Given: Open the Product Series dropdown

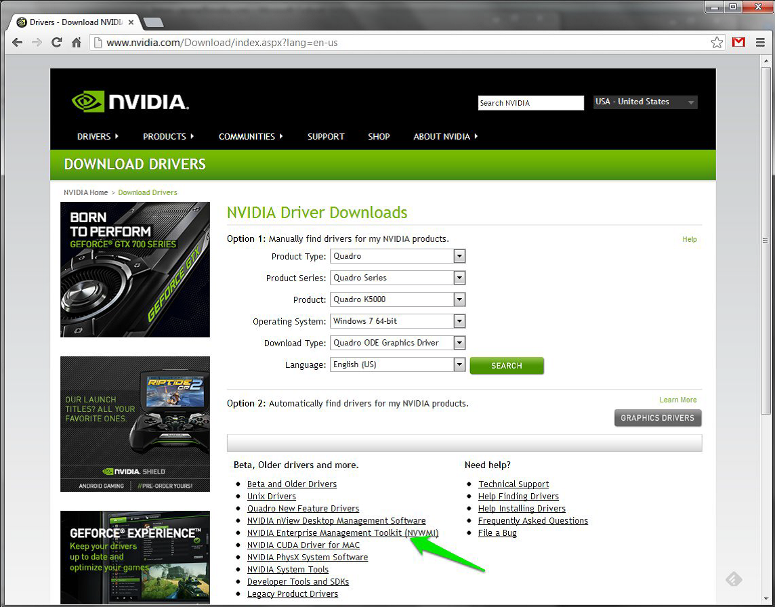Looking at the screenshot, I should [398, 278].
